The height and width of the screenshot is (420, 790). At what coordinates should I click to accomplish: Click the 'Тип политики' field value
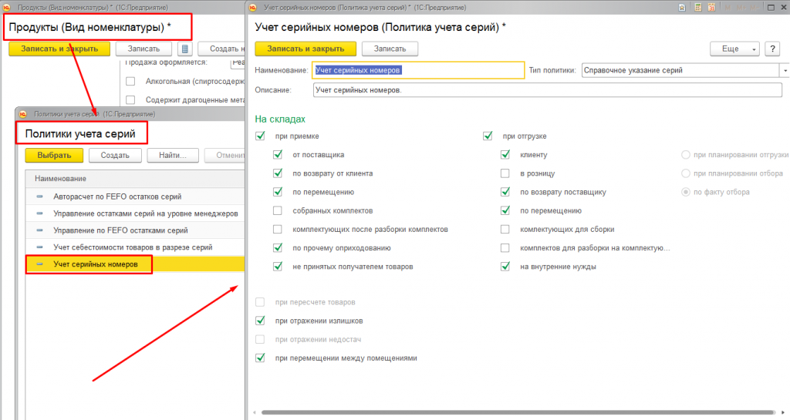click(x=680, y=70)
